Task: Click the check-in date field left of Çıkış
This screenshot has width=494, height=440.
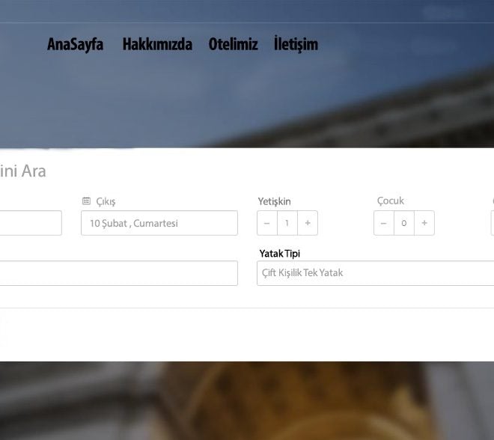Action: point(30,223)
